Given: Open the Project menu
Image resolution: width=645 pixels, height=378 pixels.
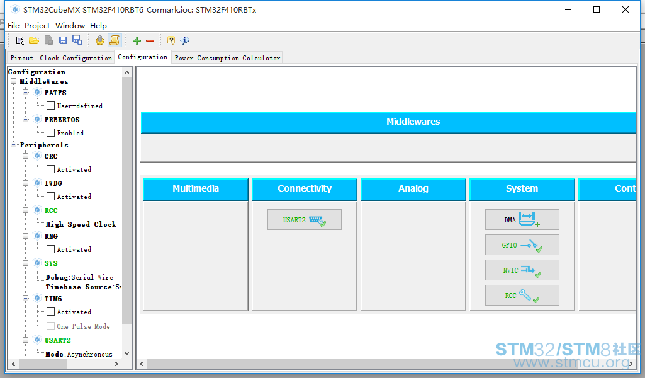Looking at the screenshot, I should (37, 26).
